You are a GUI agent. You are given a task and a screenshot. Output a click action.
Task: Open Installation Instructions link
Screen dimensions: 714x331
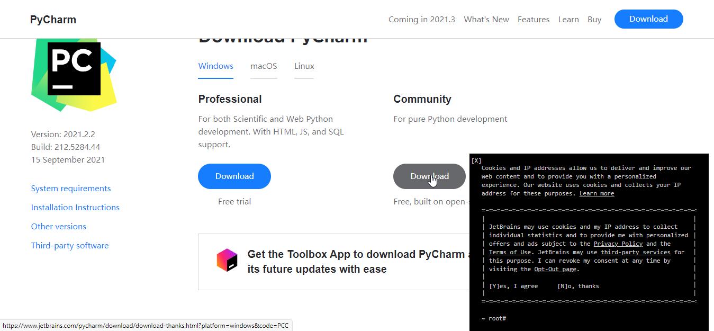point(75,208)
